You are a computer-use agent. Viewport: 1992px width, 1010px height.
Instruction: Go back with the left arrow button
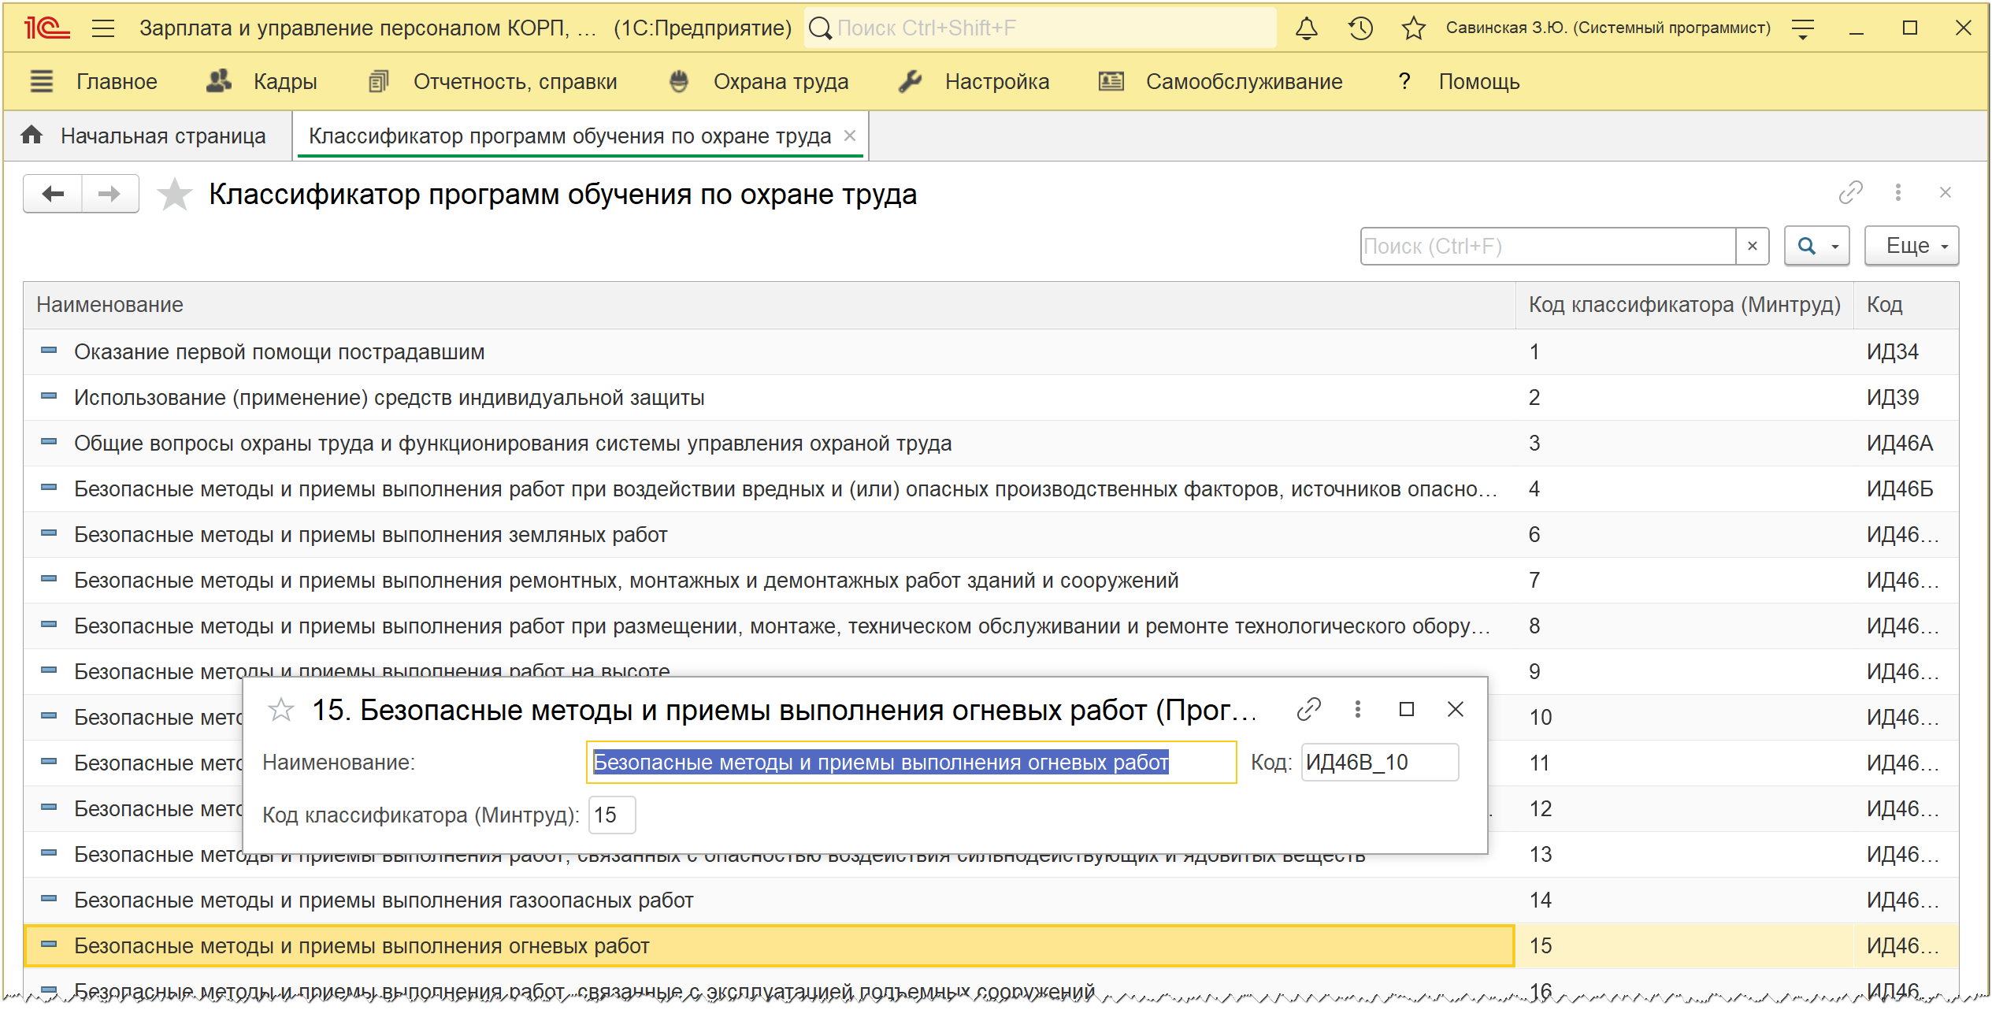point(53,194)
